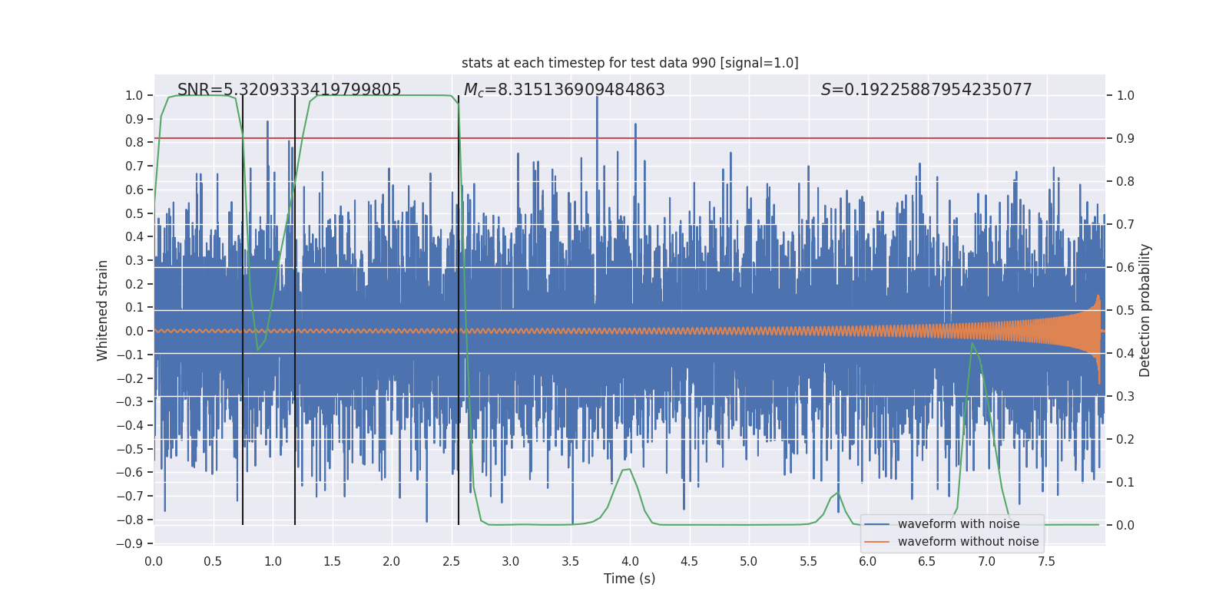Screen dimensions: 1229x614
Task: Click the whitened strain tick label −0.7
Action: (x=130, y=496)
